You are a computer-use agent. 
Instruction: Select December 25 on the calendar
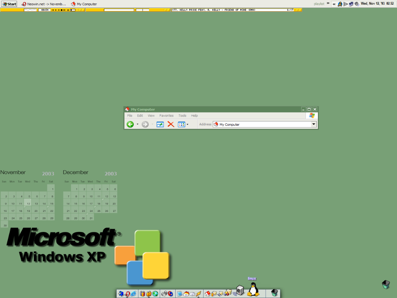[x=98, y=210]
